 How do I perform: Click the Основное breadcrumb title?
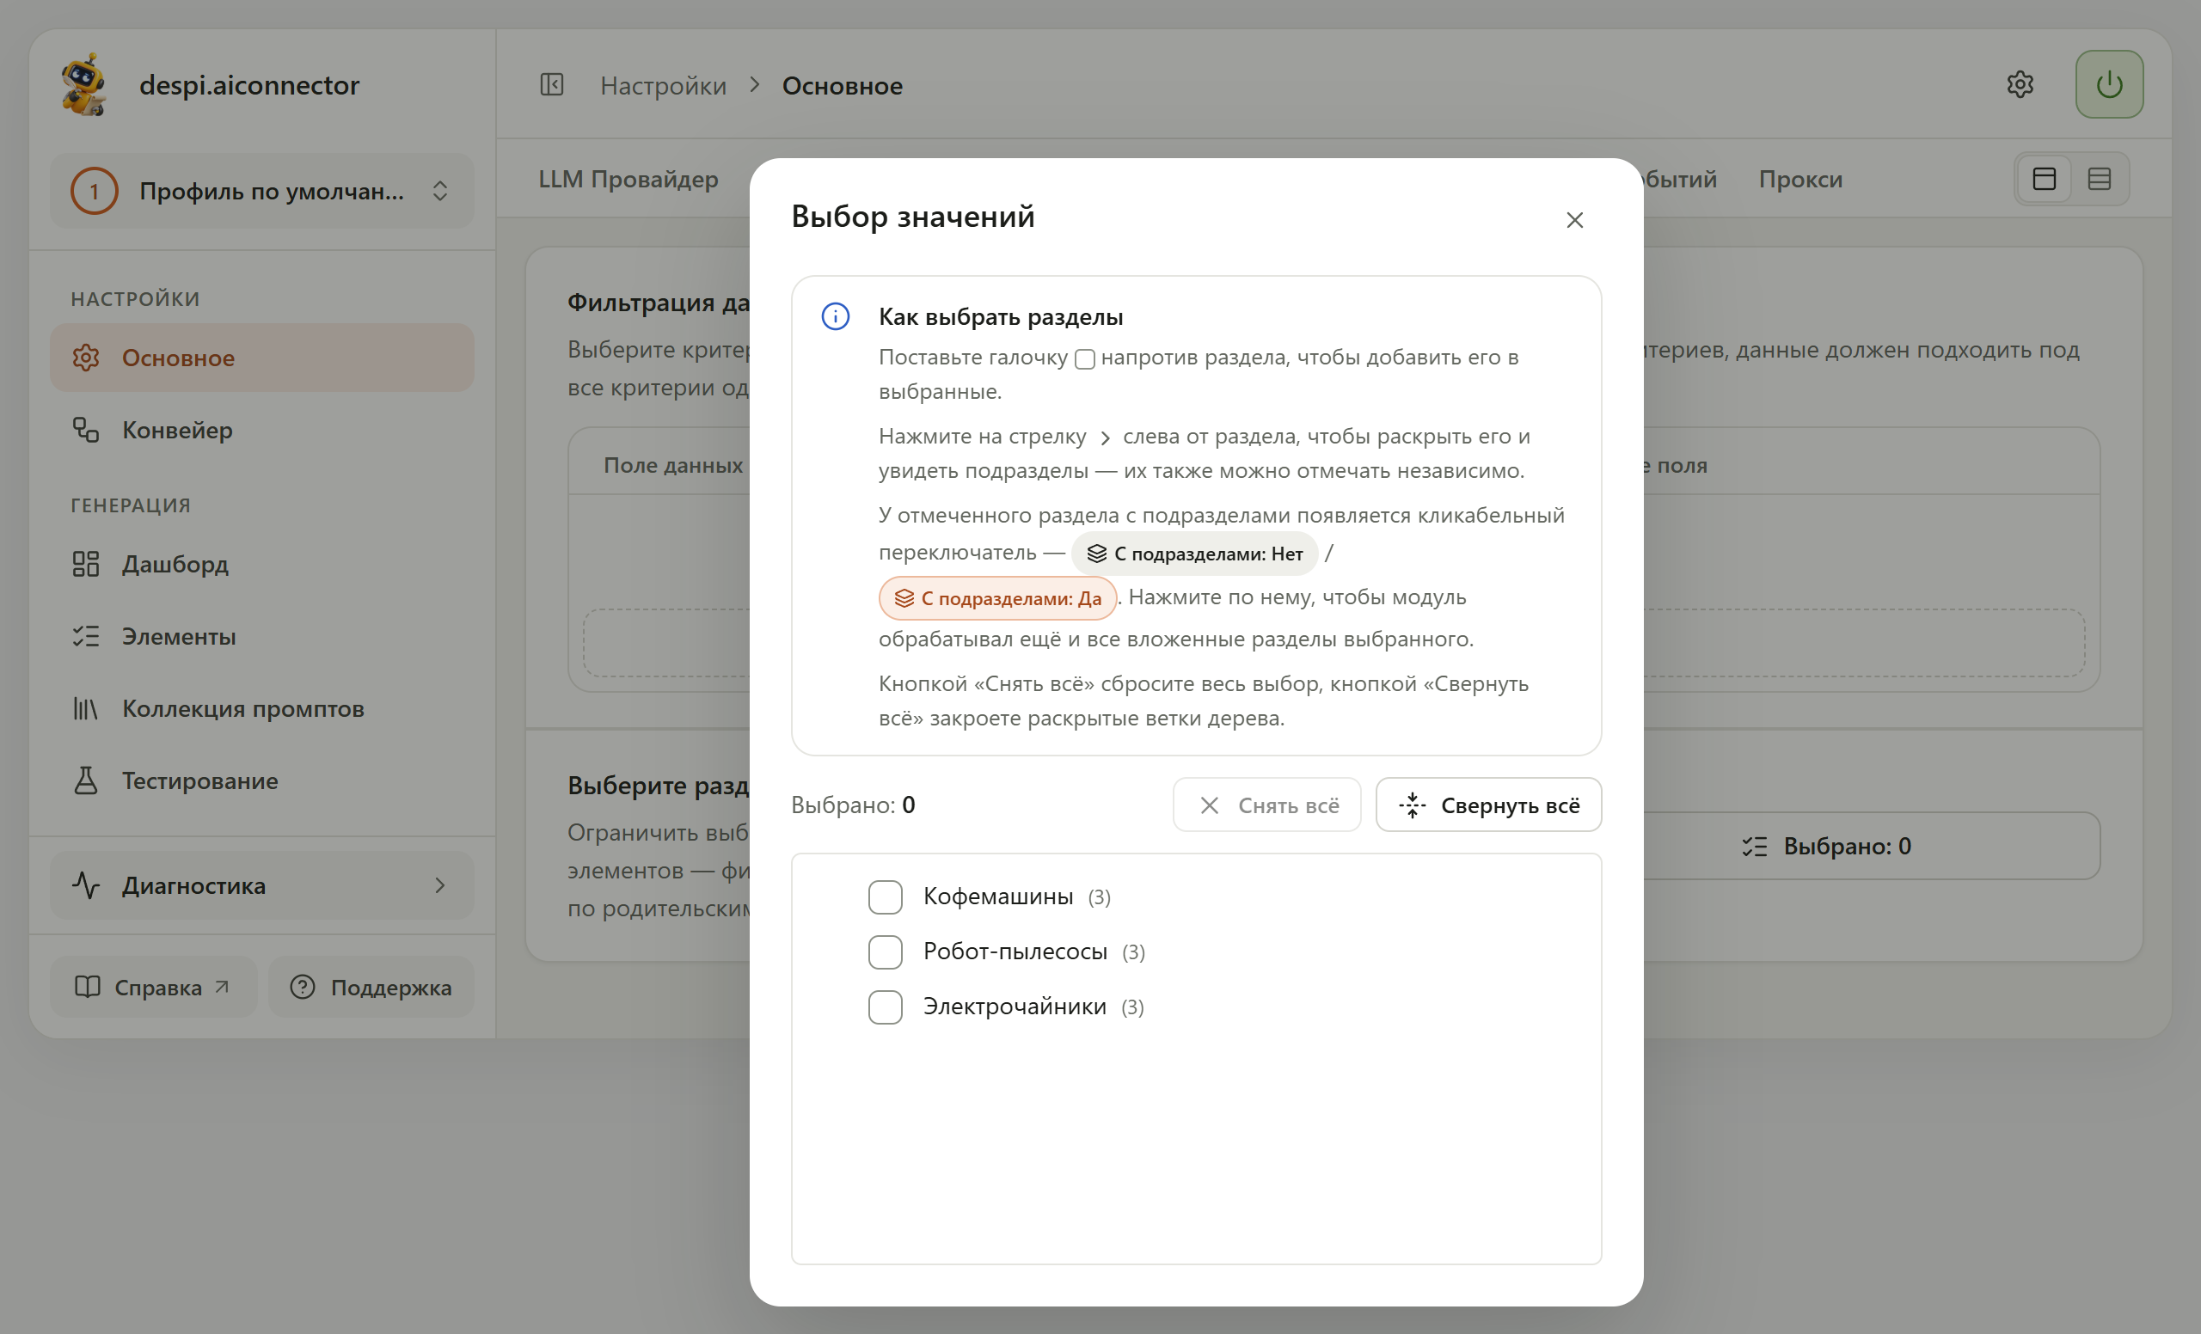pyautogui.click(x=843, y=86)
